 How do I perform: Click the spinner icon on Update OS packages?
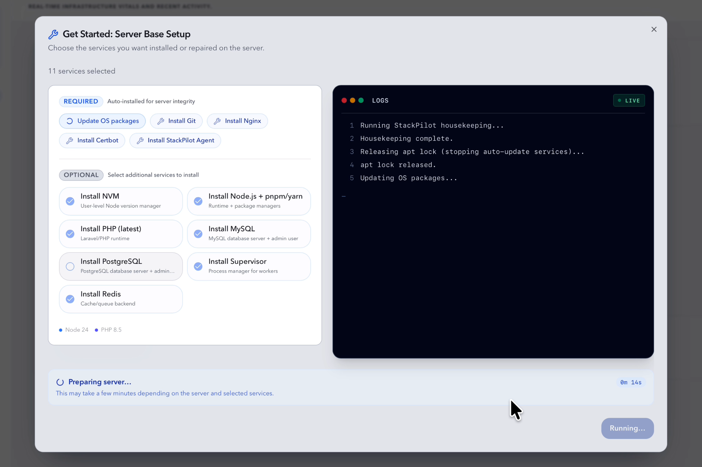tap(69, 121)
